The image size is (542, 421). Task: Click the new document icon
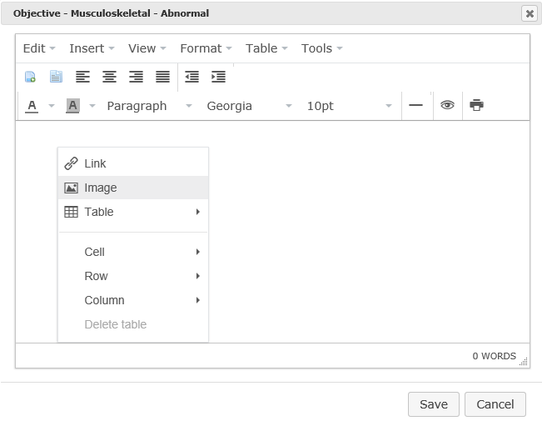point(30,77)
